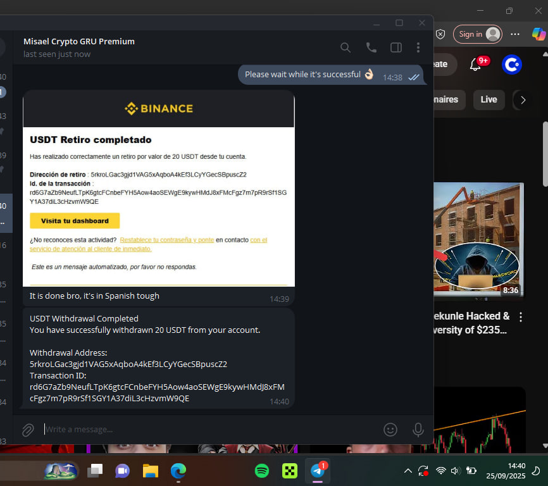
Task: Open the Teams chat icon on taskbar
Action: 122,471
